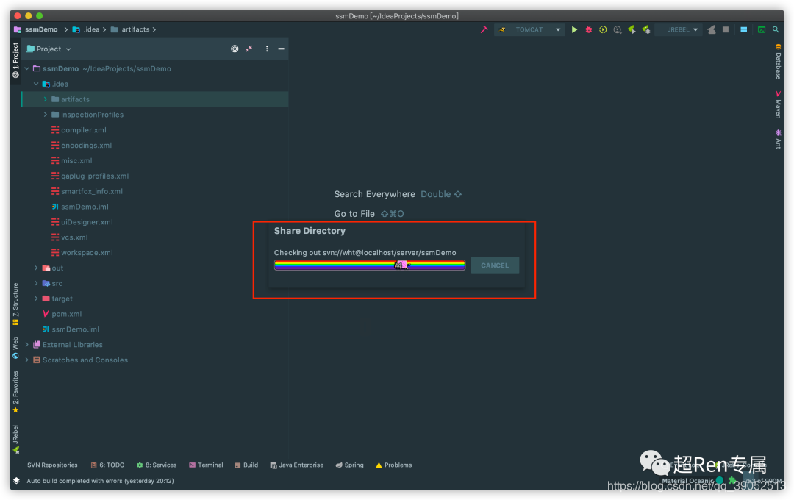The width and height of the screenshot is (794, 500).
Task: Expand the out folder
Action: coord(37,268)
